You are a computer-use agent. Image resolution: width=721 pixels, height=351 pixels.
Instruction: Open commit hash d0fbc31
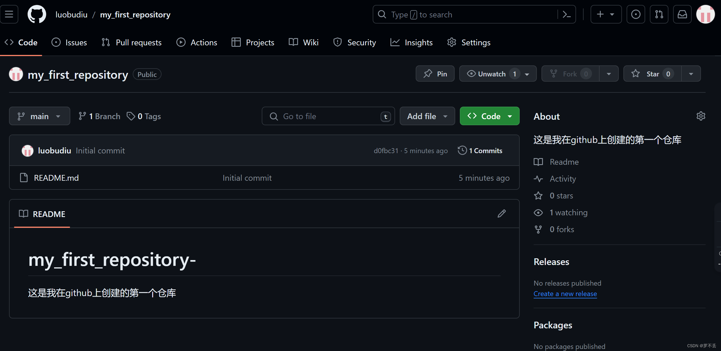pyautogui.click(x=386, y=151)
